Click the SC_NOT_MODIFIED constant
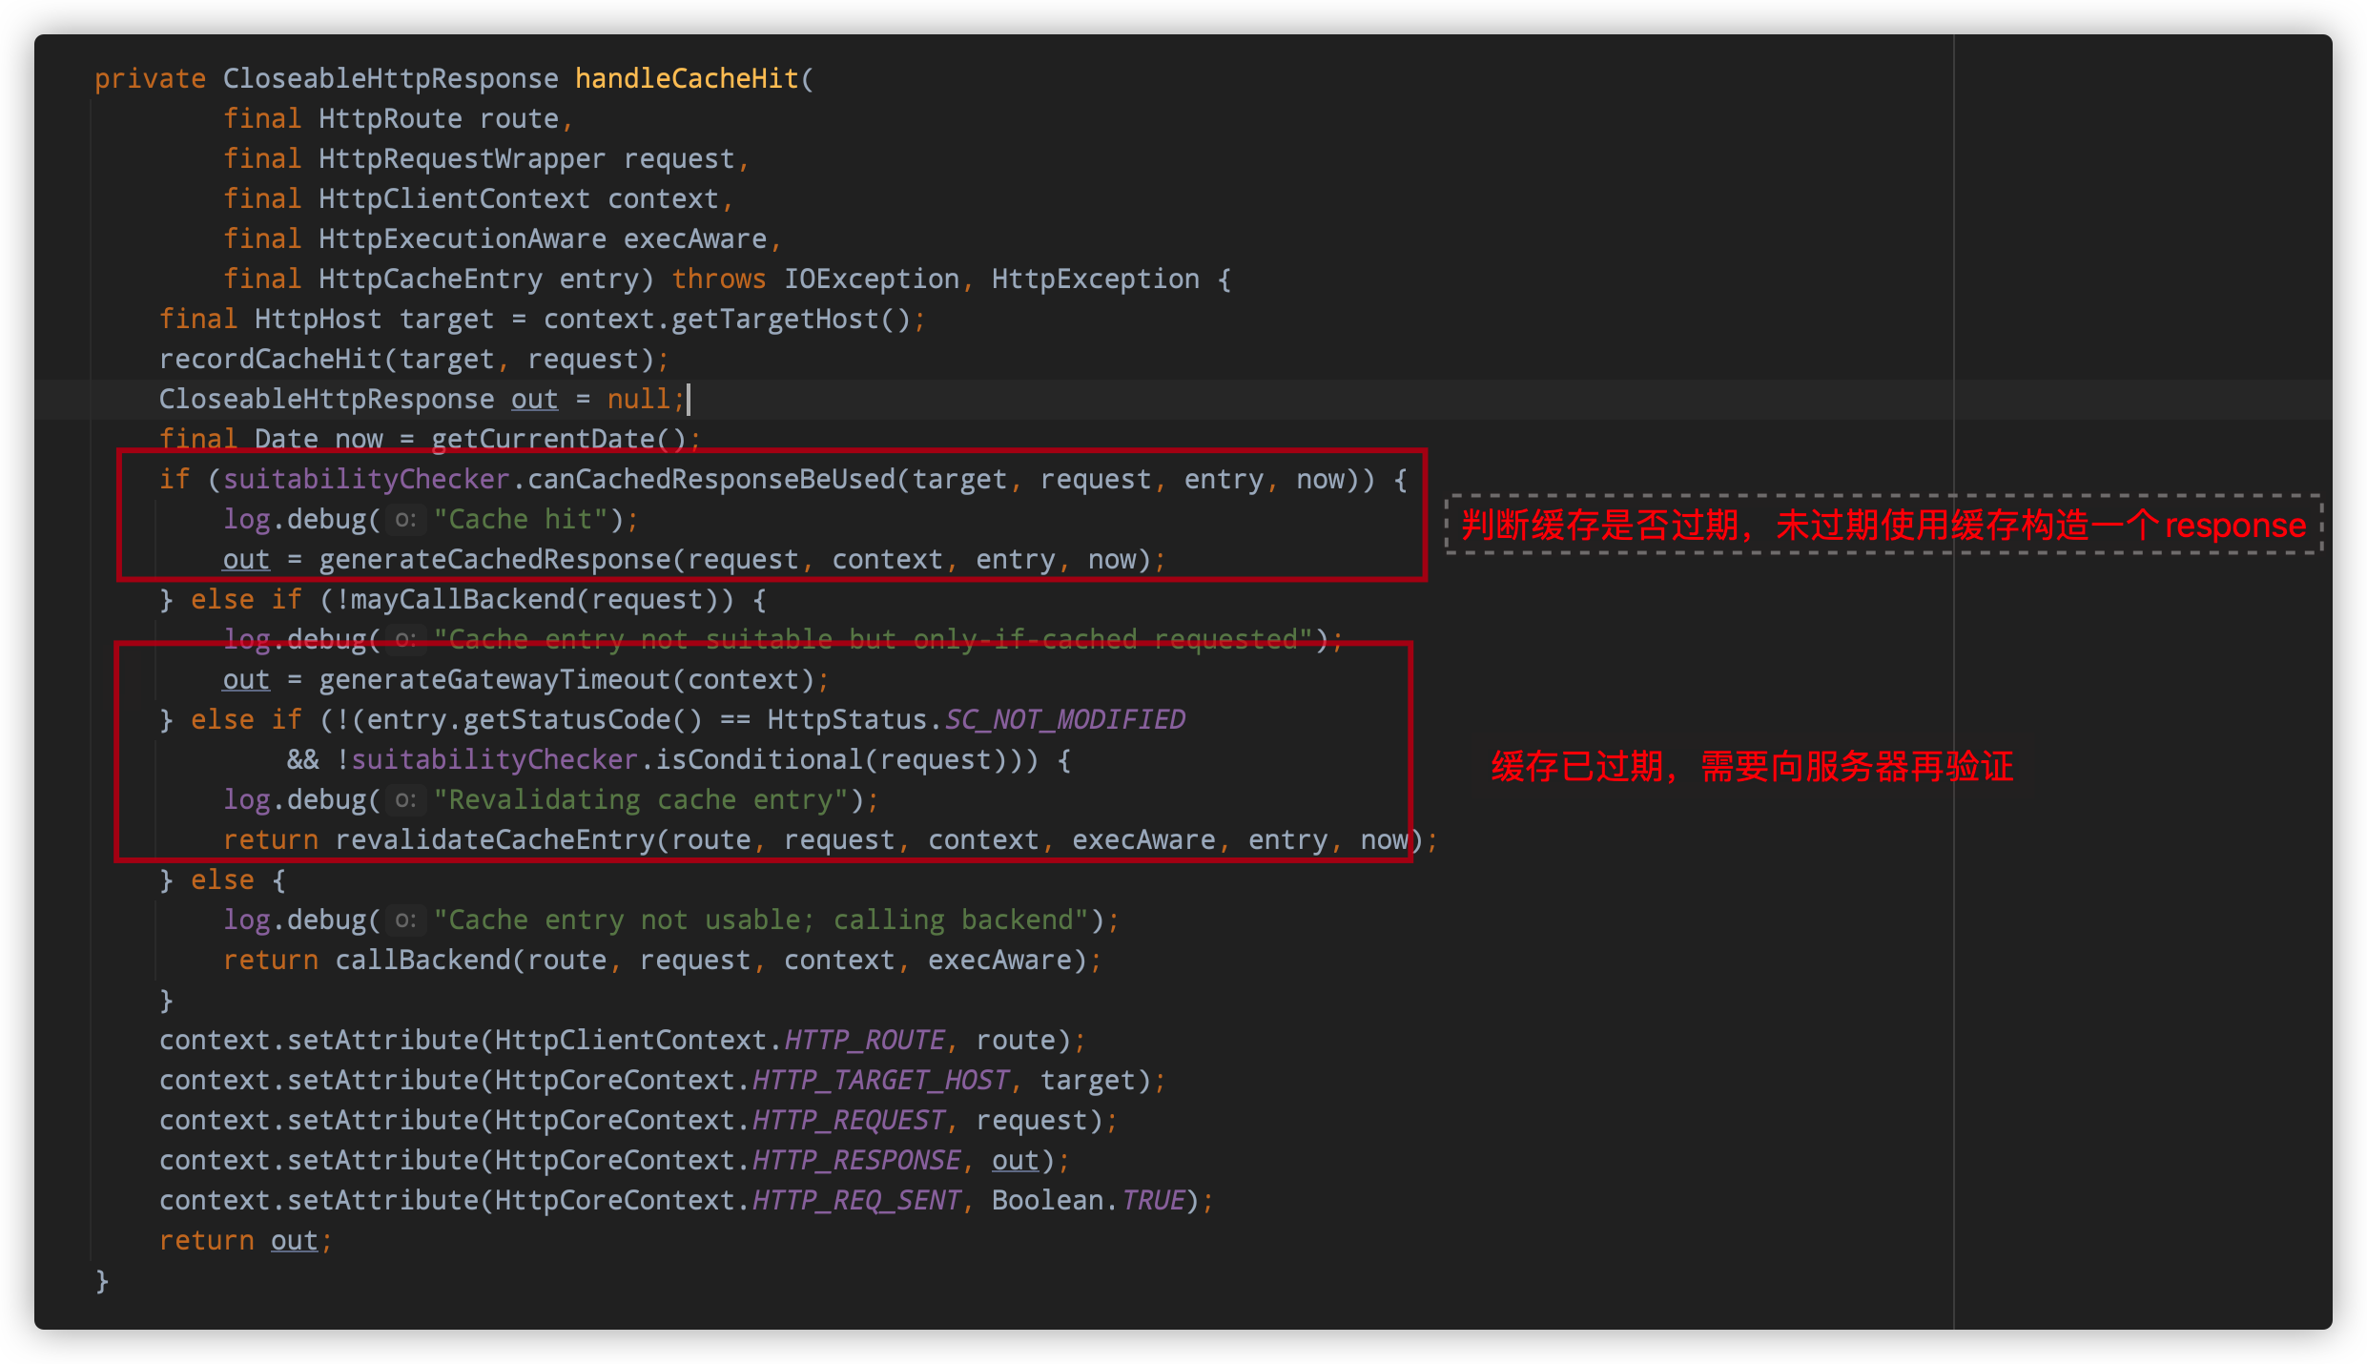This screenshot has width=2367, height=1364. coord(1064,720)
